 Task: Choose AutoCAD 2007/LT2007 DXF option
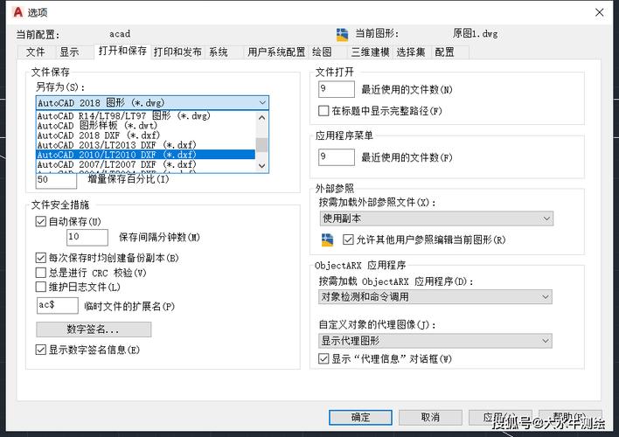point(145,164)
